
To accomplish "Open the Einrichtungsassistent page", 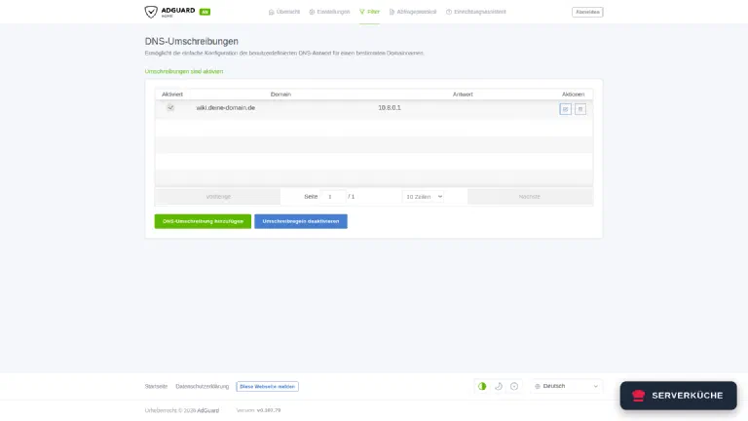I will pyautogui.click(x=476, y=12).
